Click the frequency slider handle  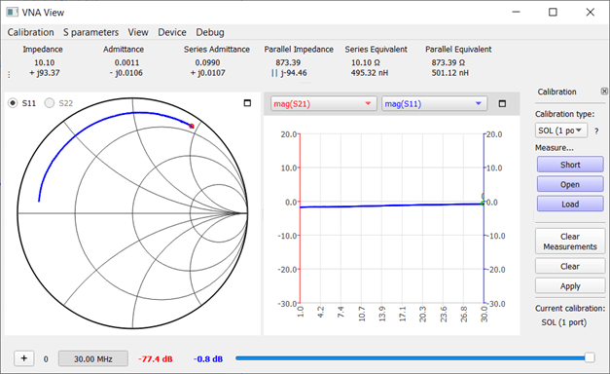tap(590, 357)
